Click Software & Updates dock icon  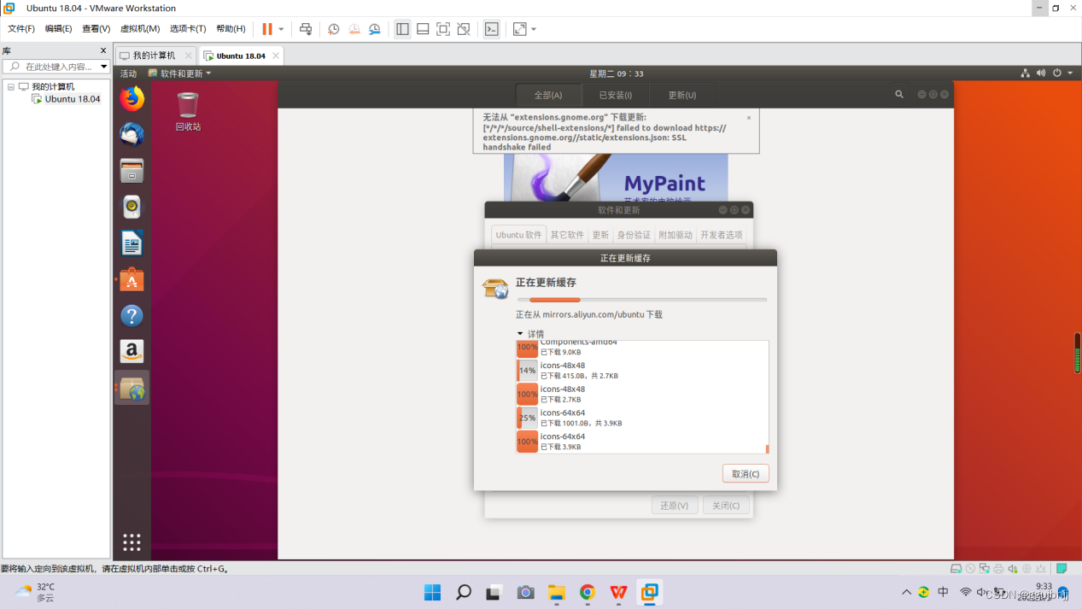click(132, 388)
